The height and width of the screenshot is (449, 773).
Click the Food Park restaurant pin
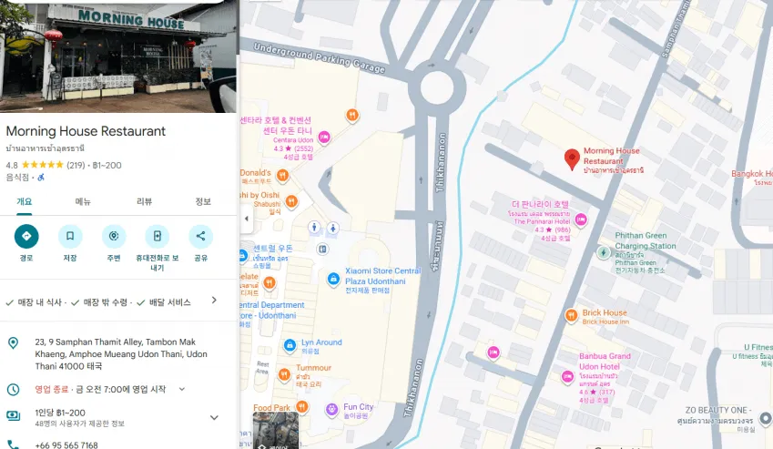pos(301,406)
